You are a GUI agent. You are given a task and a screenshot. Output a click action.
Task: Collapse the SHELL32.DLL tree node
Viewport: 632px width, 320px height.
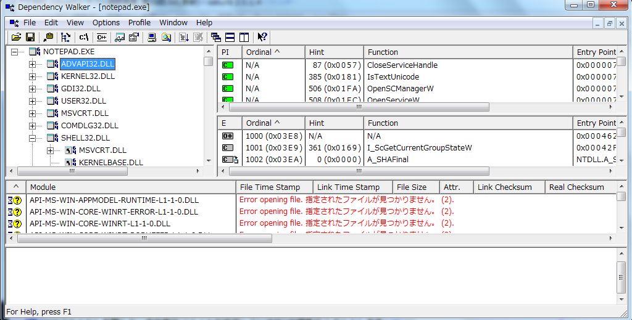pos(33,138)
